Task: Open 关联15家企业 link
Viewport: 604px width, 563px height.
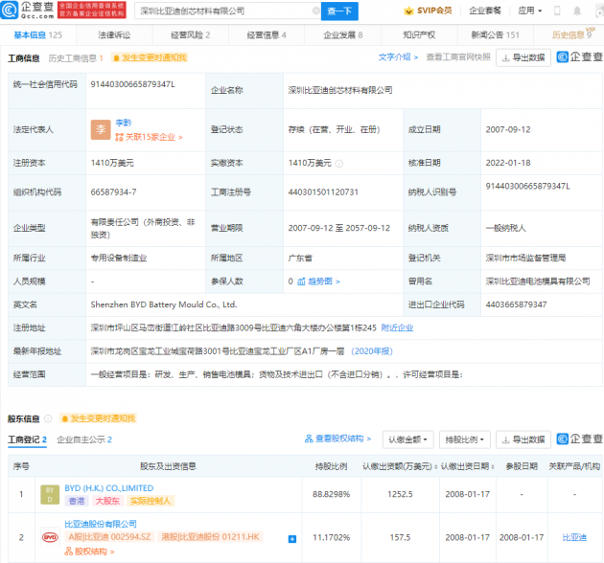Action: coord(149,137)
